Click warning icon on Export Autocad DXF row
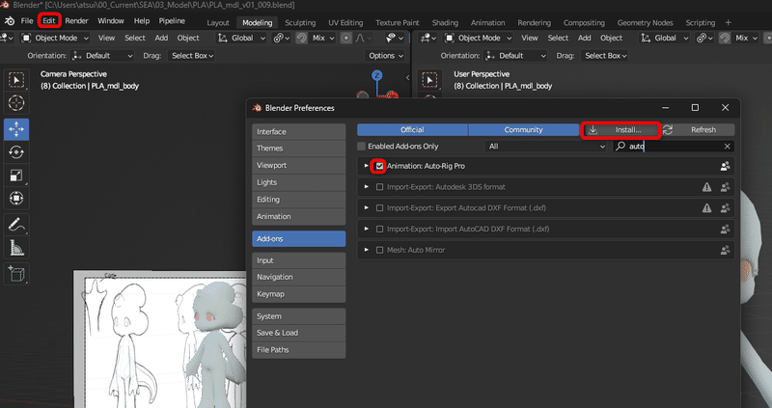 [706, 208]
